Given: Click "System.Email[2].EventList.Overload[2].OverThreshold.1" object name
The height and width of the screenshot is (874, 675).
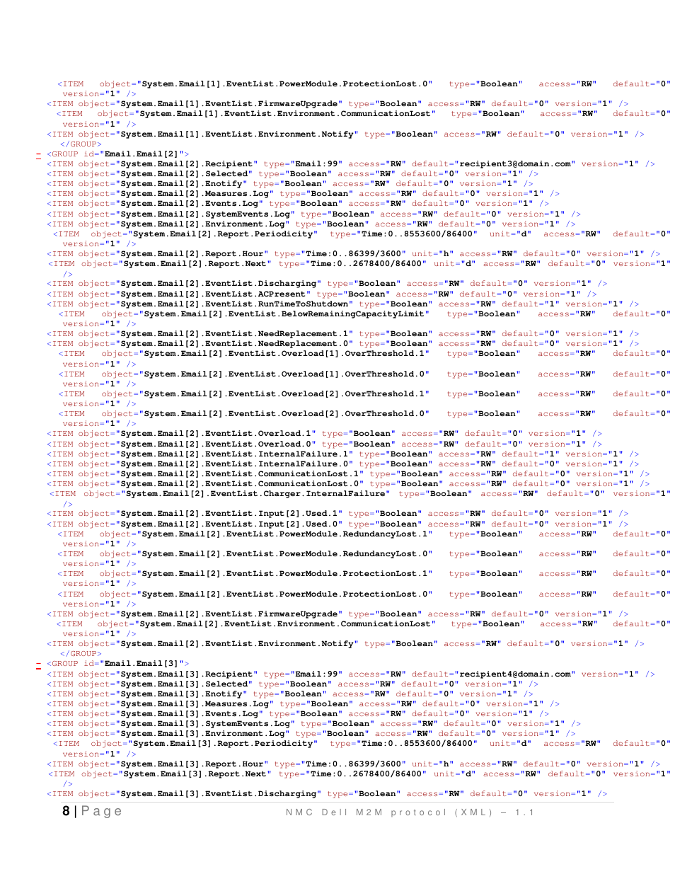Looking at the screenshot, I should (285, 394).
